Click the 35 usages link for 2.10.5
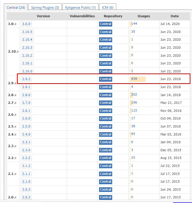This screenshot has width=192, height=203. click(x=133, y=32)
